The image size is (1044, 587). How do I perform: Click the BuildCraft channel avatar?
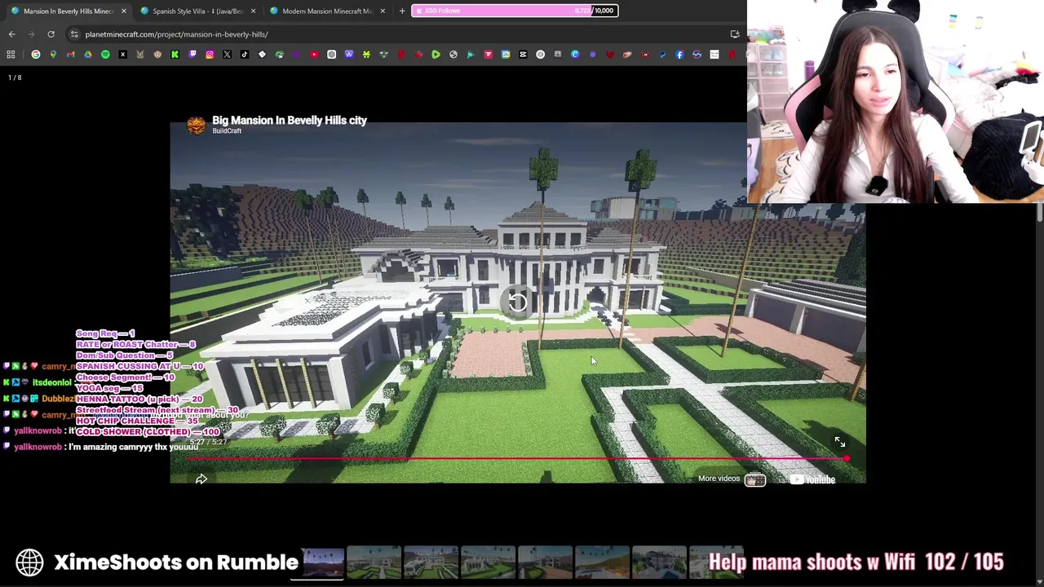[196, 125]
